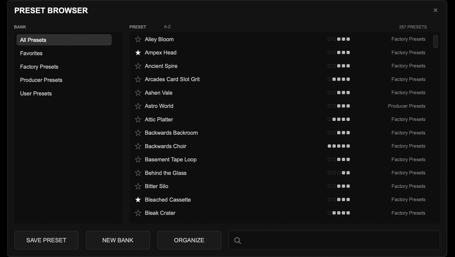Select the Basement Tape Loop preset name

click(171, 160)
